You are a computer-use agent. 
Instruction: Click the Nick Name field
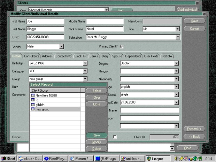[105, 29]
